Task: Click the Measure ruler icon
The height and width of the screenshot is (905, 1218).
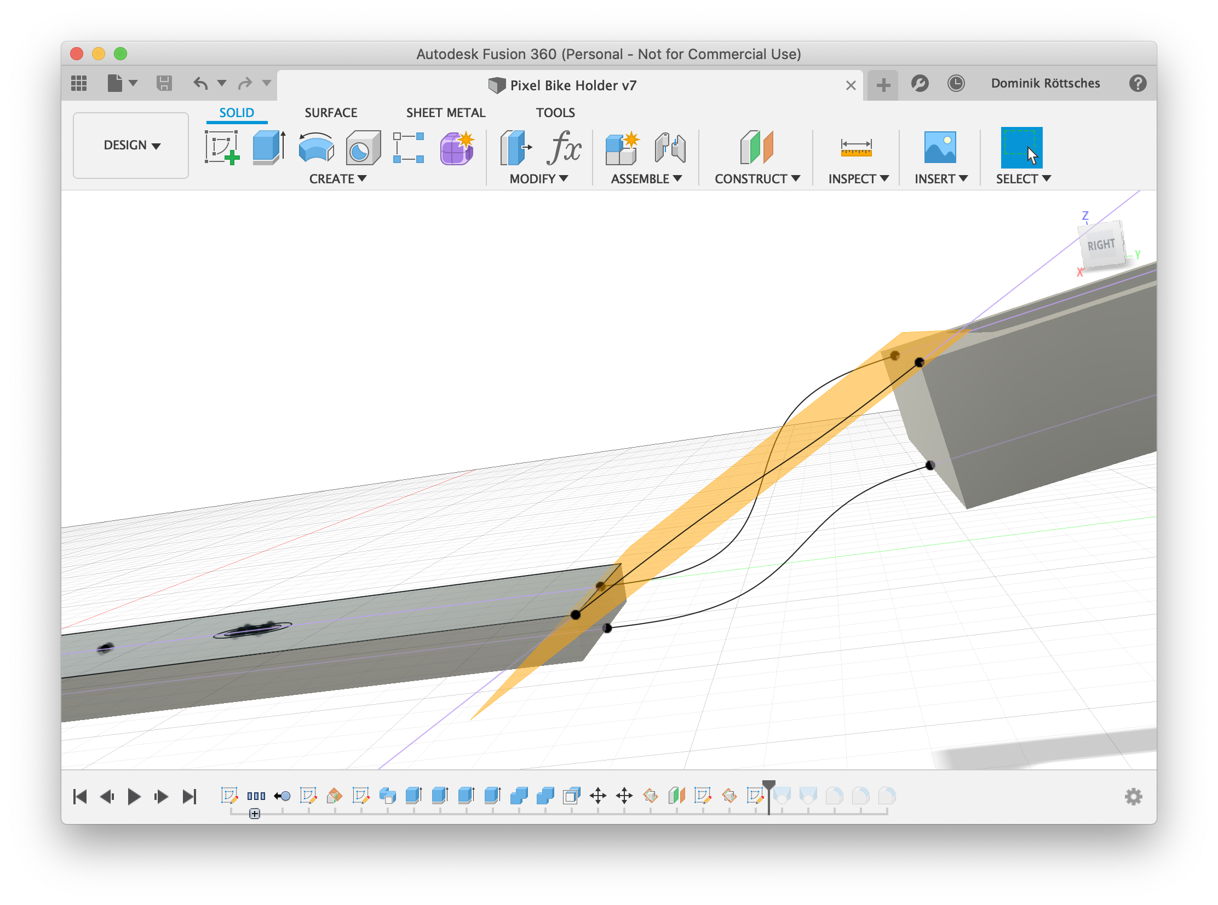Action: point(856,147)
